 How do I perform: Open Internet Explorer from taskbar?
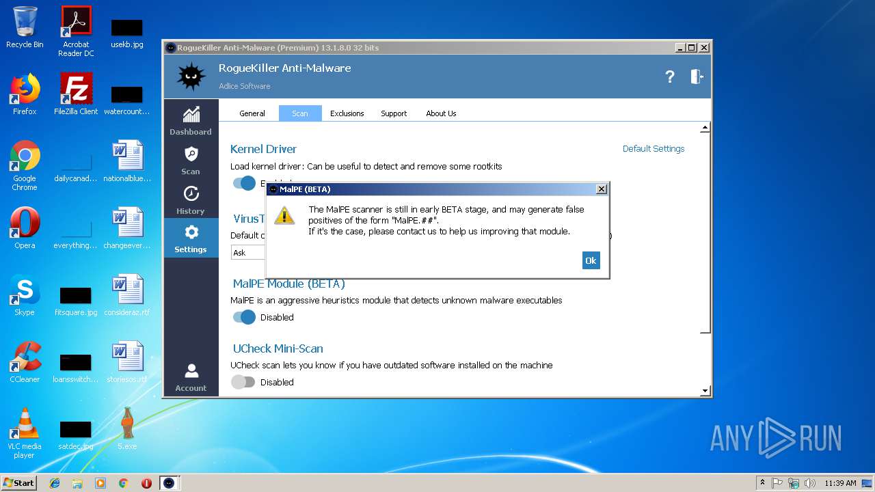pos(55,483)
